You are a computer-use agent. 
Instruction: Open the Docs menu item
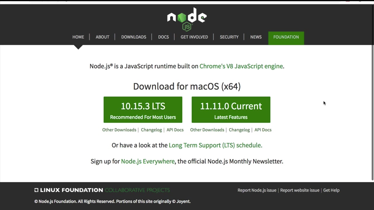[x=163, y=37]
